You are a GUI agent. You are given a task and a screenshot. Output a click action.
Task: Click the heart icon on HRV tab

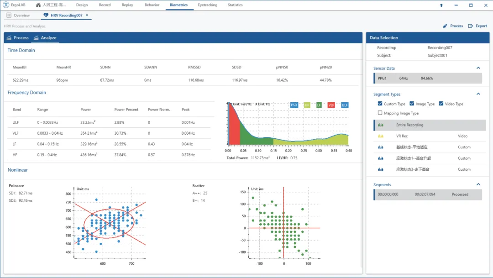click(46, 16)
